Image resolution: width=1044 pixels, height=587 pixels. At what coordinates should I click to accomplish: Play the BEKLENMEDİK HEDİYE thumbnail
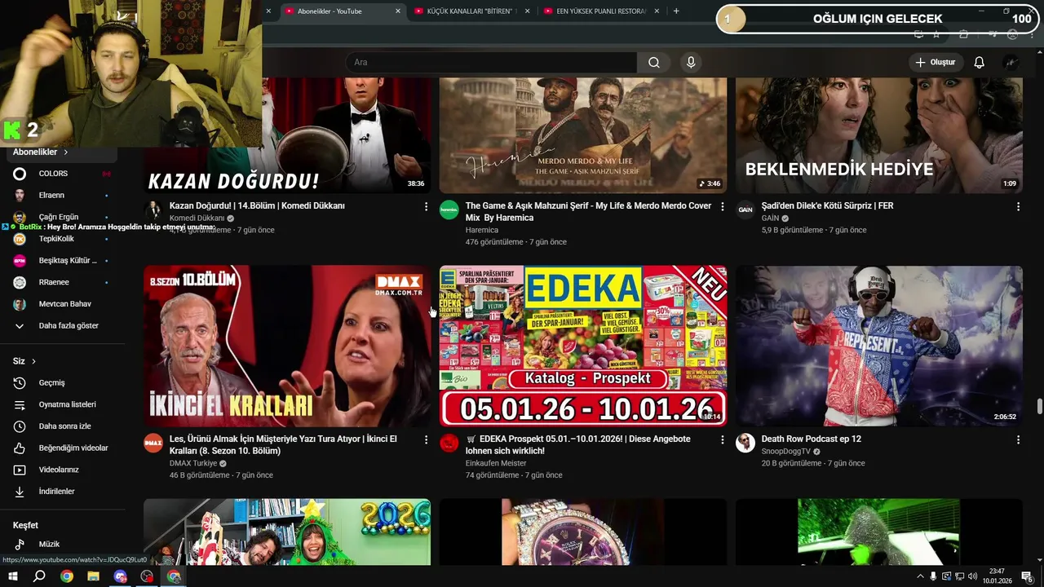click(x=879, y=135)
